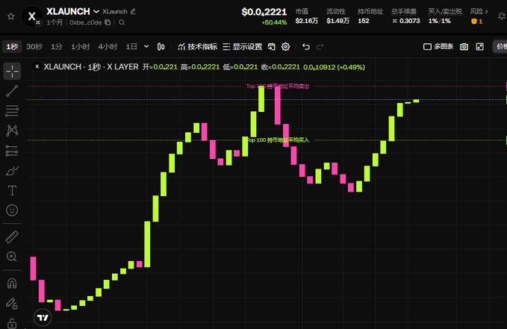The image size is (507, 329).
Task: Click the 1%/1% buy/sell tax value
Action: pyautogui.click(x=439, y=21)
